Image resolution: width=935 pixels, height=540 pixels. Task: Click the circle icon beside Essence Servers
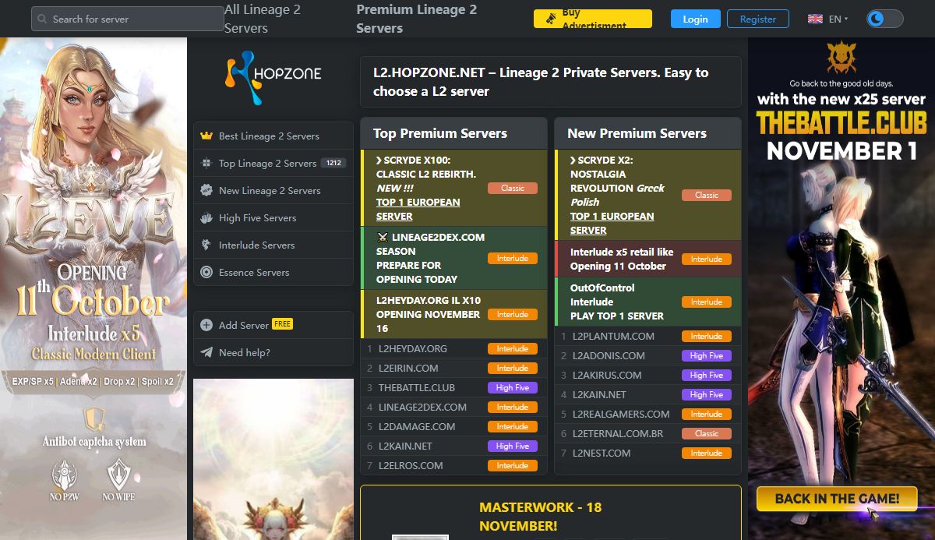click(x=206, y=272)
